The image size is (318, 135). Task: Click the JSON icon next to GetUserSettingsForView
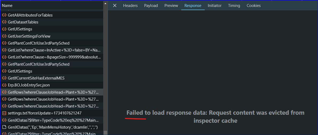pyautogui.click(x=4, y=36)
